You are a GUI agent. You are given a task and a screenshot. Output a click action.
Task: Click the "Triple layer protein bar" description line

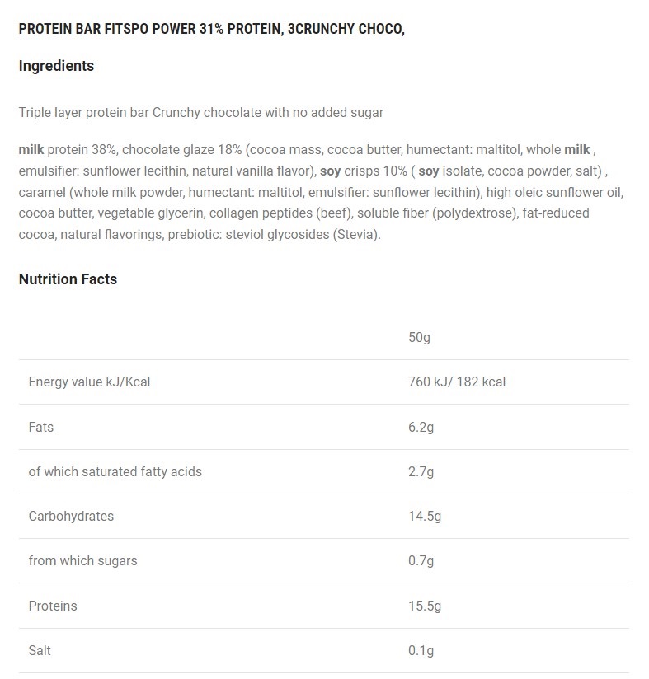click(200, 112)
